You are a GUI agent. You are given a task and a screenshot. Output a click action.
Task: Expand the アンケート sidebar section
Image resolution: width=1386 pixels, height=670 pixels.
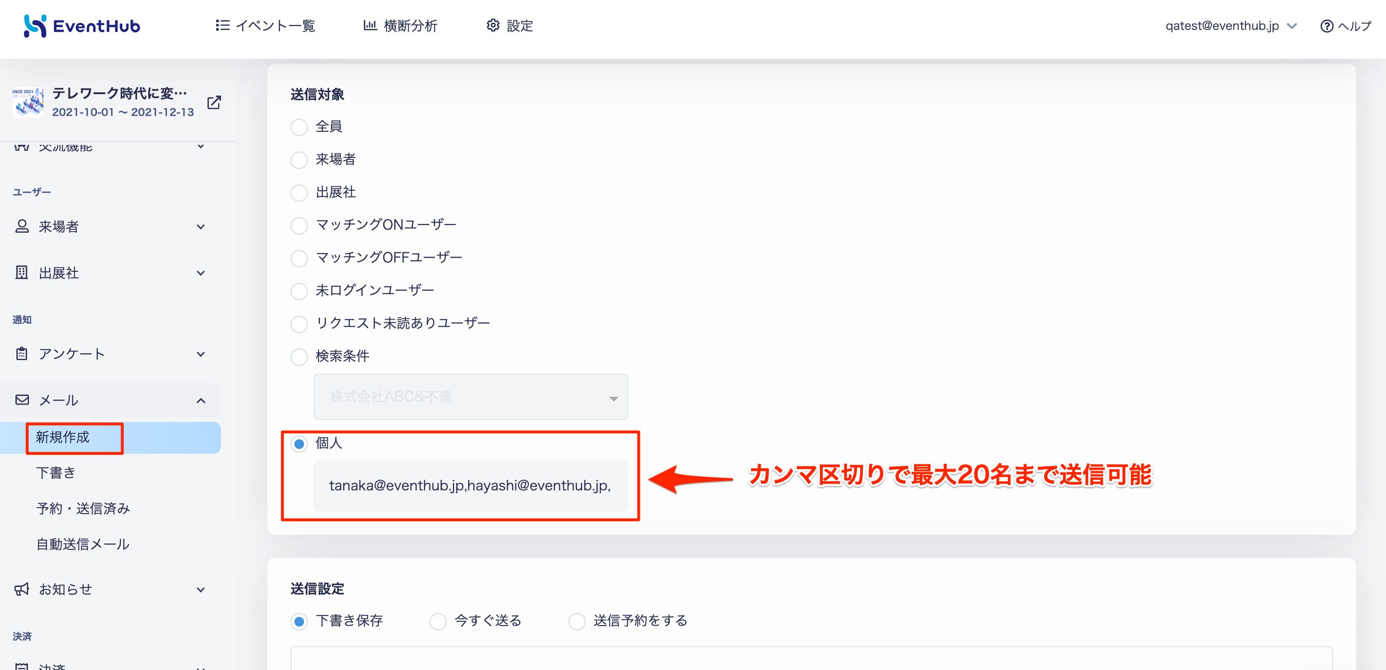tap(201, 354)
